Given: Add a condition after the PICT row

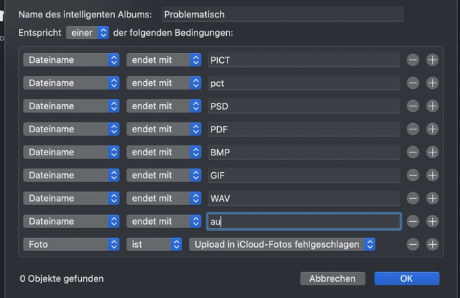Looking at the screenshot, I should pos(433,60).
